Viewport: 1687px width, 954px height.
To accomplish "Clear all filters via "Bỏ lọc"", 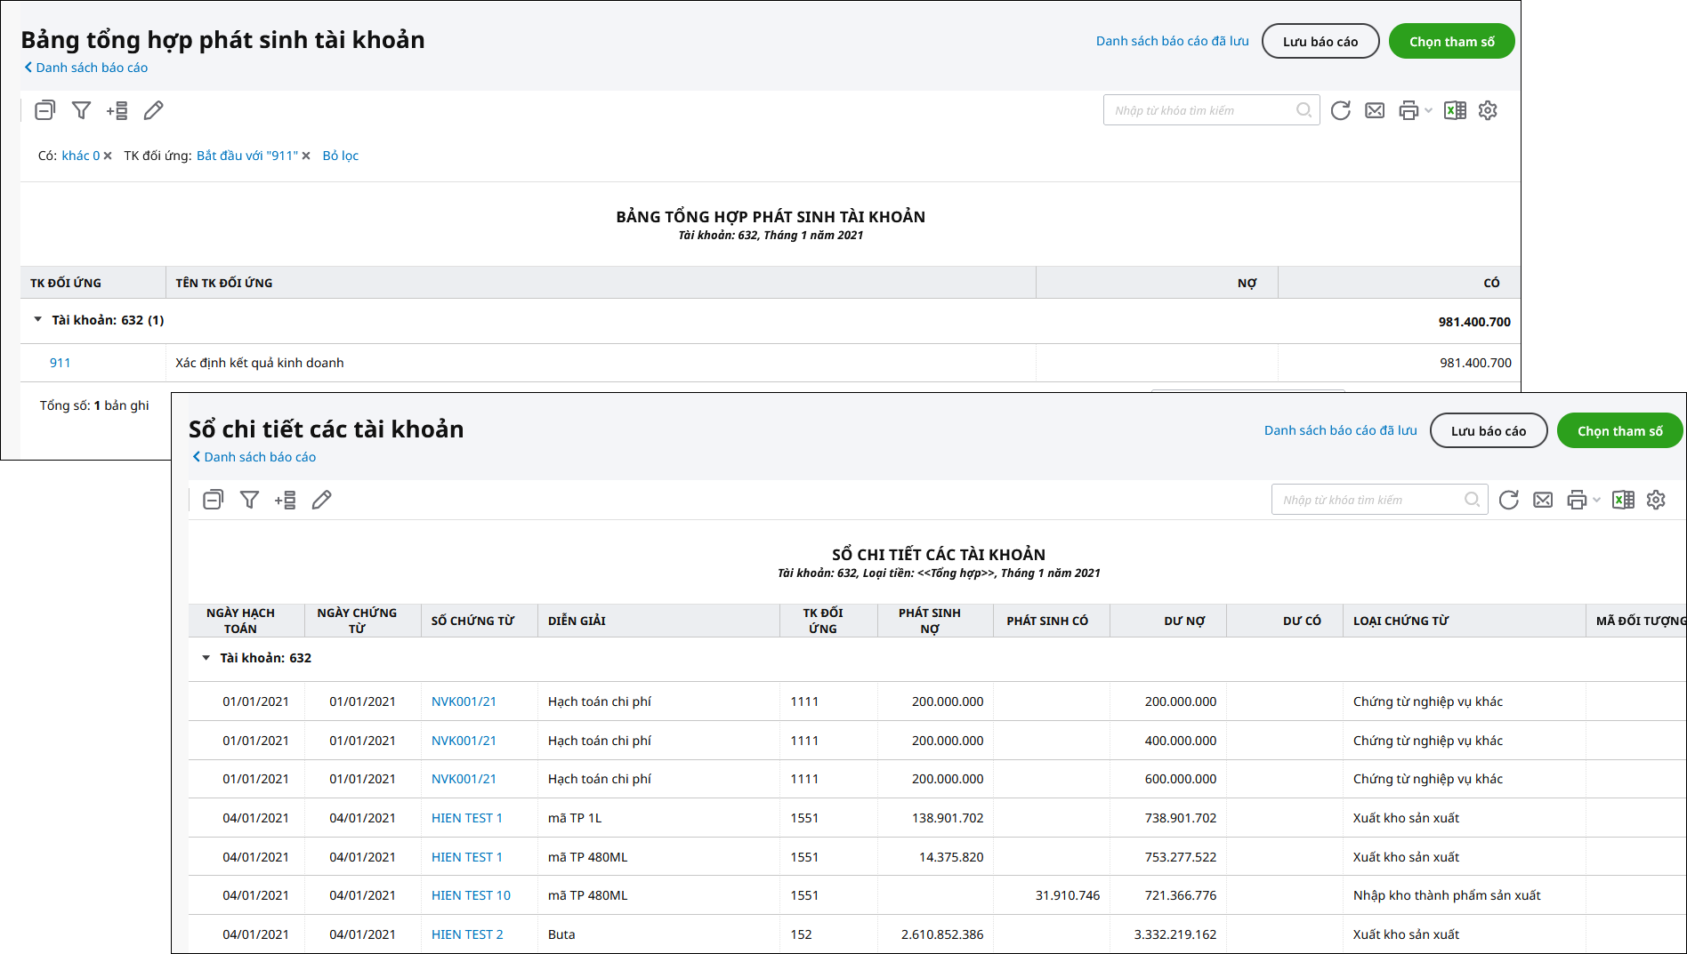I will click(x=340, y=156).
